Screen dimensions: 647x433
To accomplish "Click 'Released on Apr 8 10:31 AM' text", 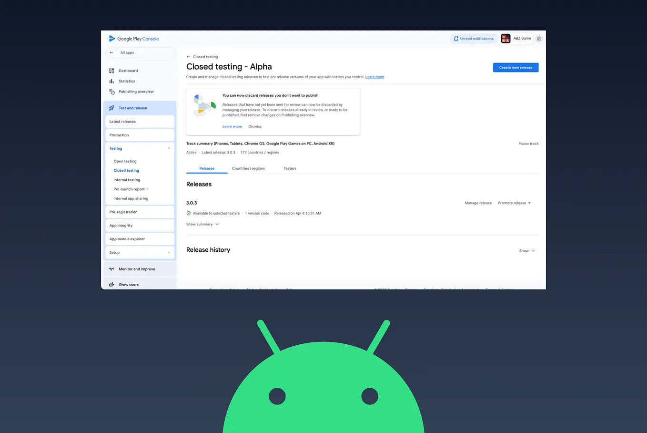I will coord(298,213).
